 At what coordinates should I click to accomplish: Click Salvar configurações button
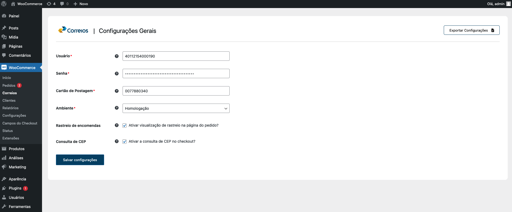click(80, 160)
